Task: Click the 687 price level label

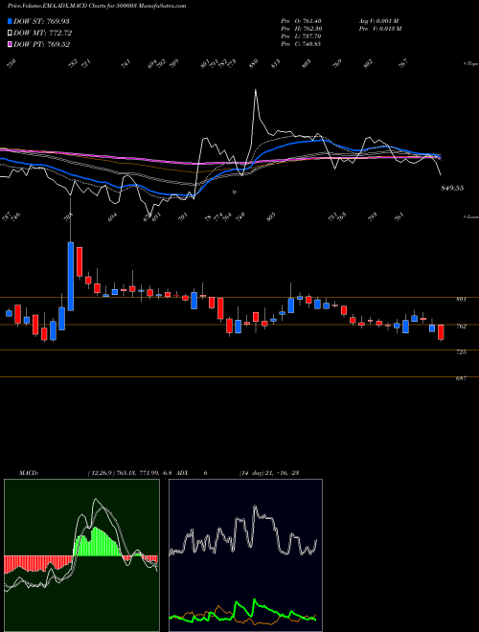Action: pyautogui.click(x=462, y=378)
